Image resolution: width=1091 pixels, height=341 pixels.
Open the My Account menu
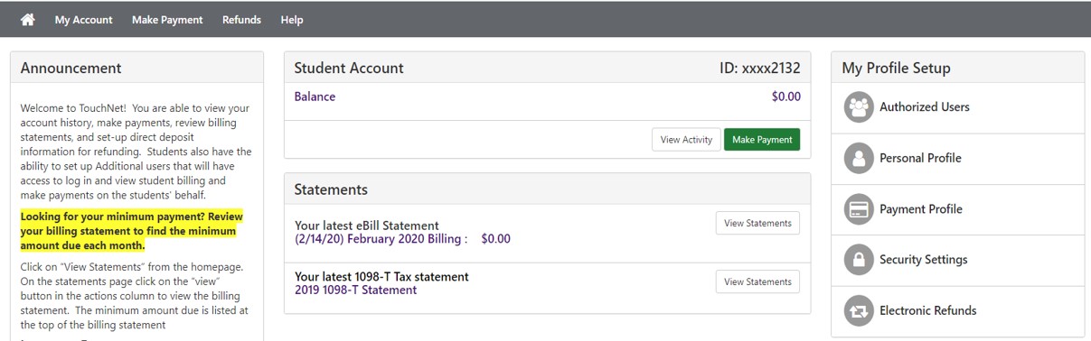(x=83, y=20)
